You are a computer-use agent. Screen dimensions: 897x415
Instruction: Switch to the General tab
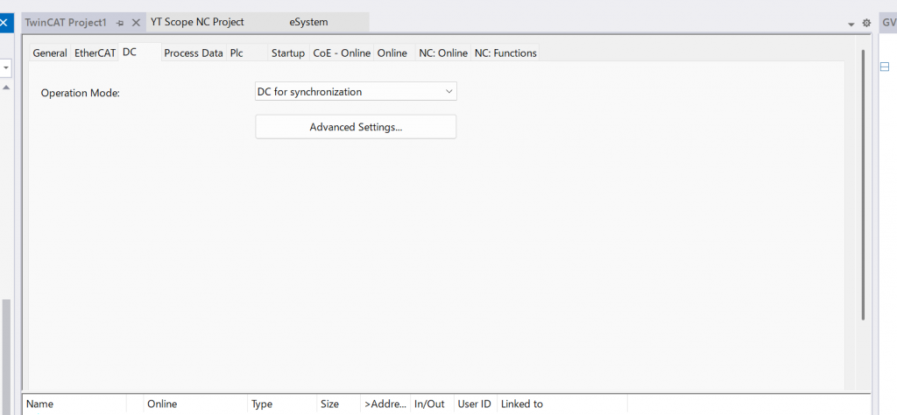click(x=50, y=53)
